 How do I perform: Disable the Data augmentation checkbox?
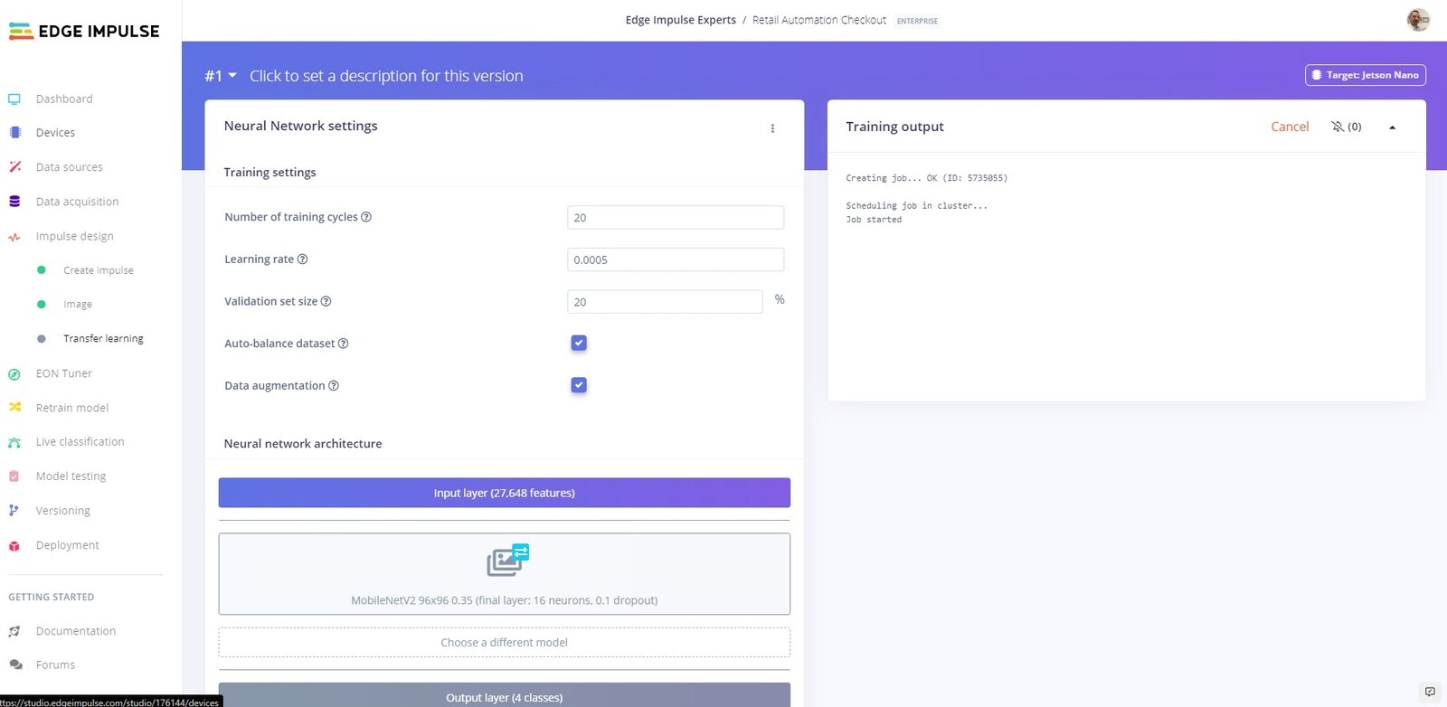coord(579,385)
